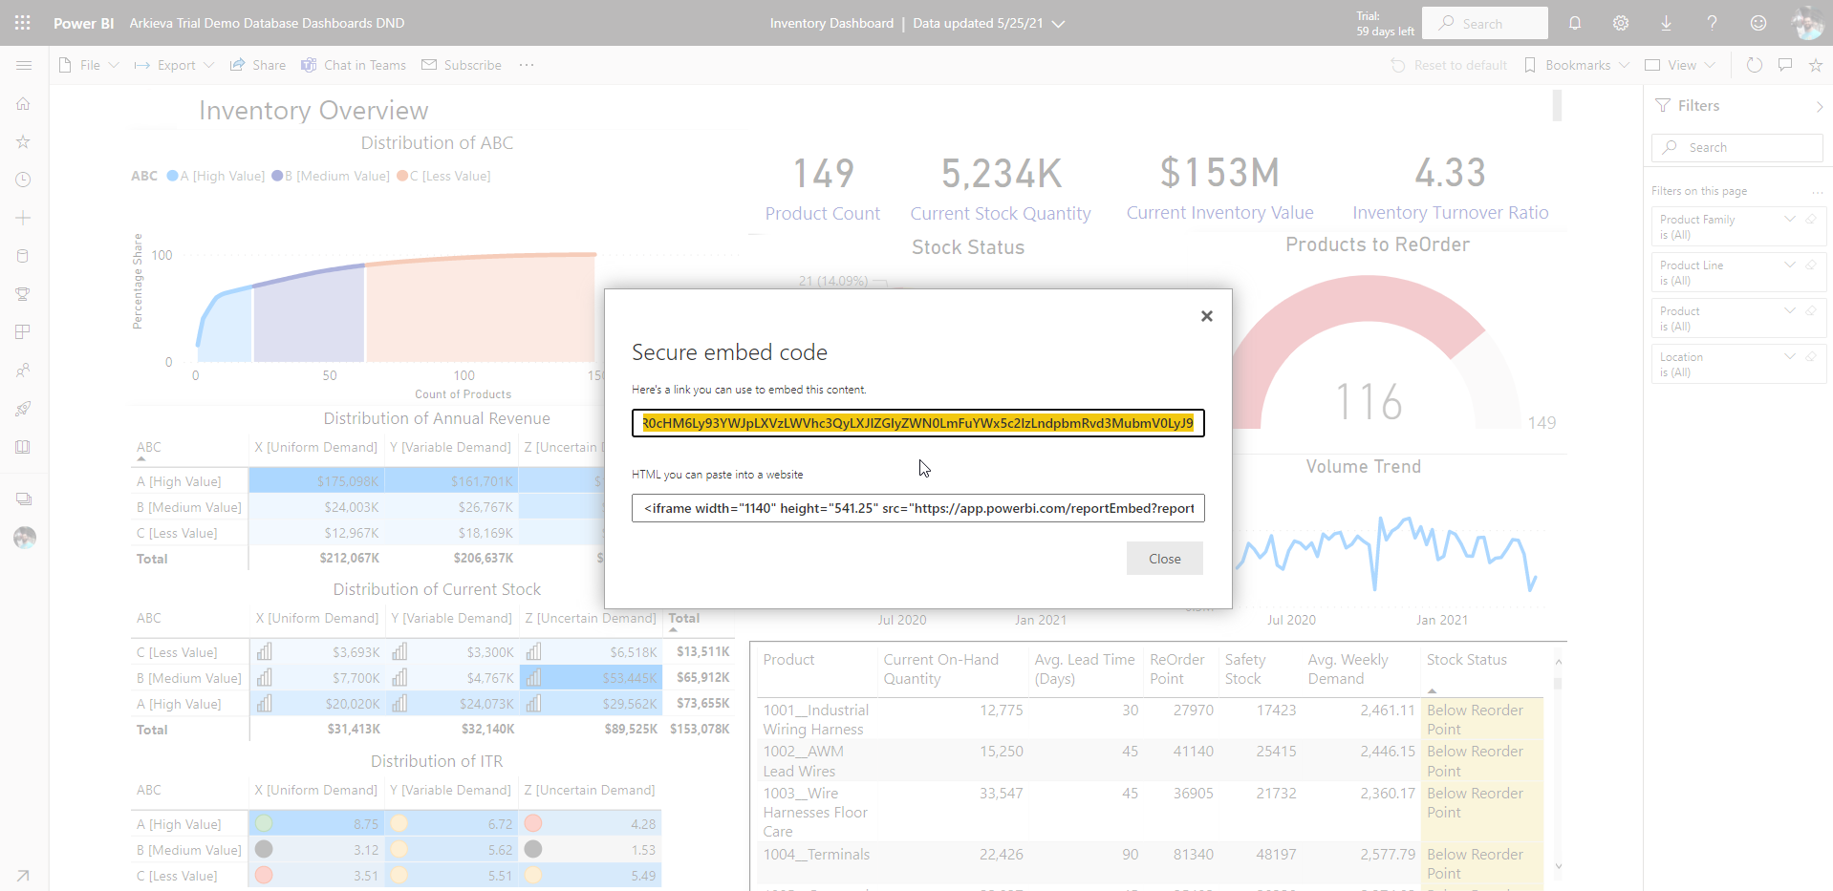Favorite this report with star icon

[x=1815, y=65]
